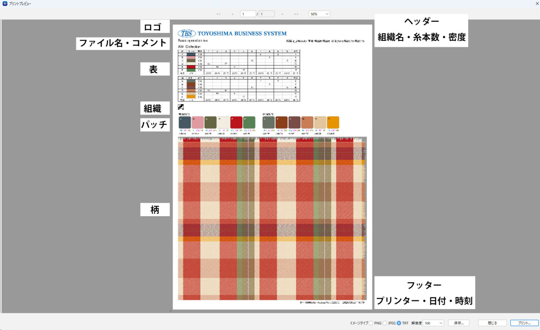540x330 pixels.
Task: Open the 解像度 resolution dropdown
Action: pos(433,323)
